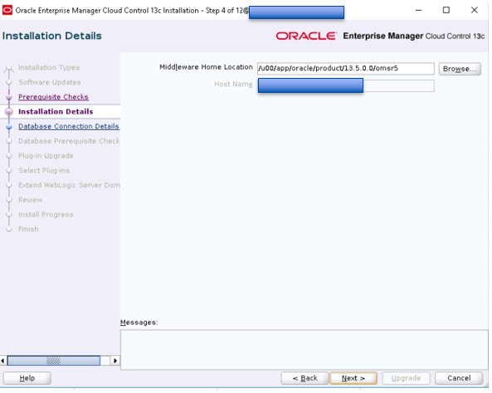The image size is (492, 393).
Task: Click the Host Name input field
Action: [346, 85]
